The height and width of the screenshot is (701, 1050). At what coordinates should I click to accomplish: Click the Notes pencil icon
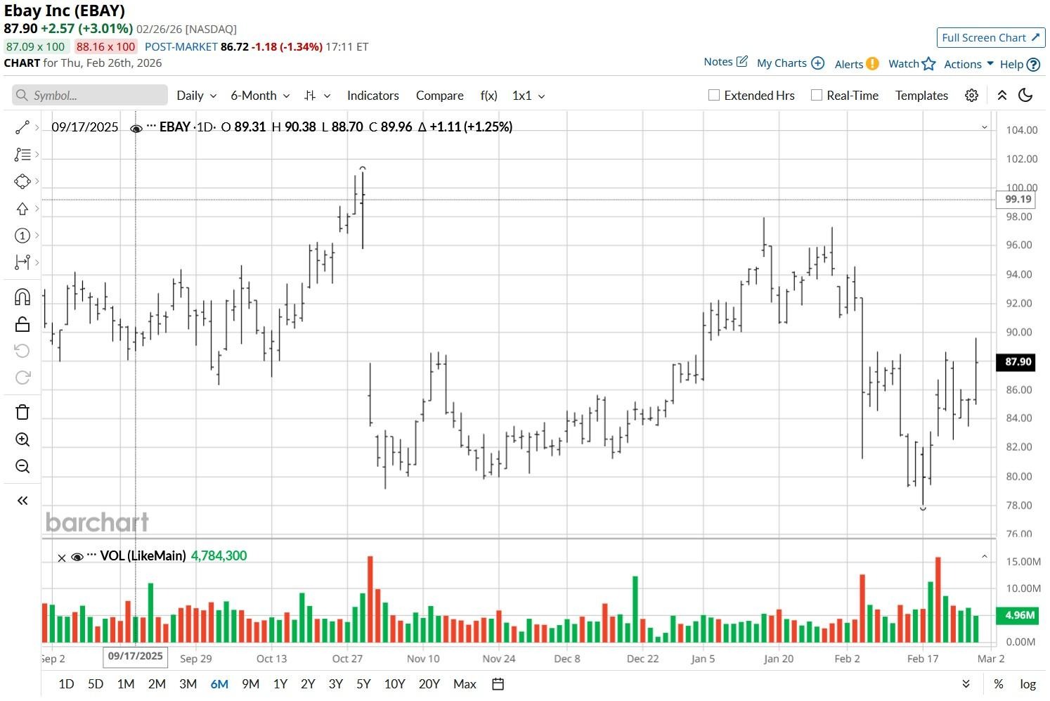pos(741,62)
